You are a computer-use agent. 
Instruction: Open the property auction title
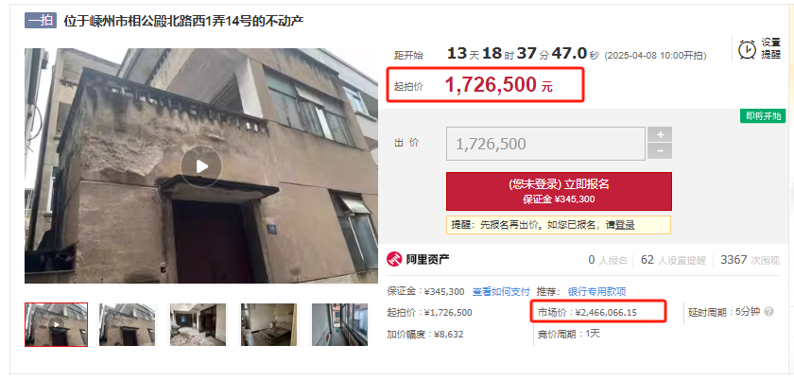tap(183, 22)
